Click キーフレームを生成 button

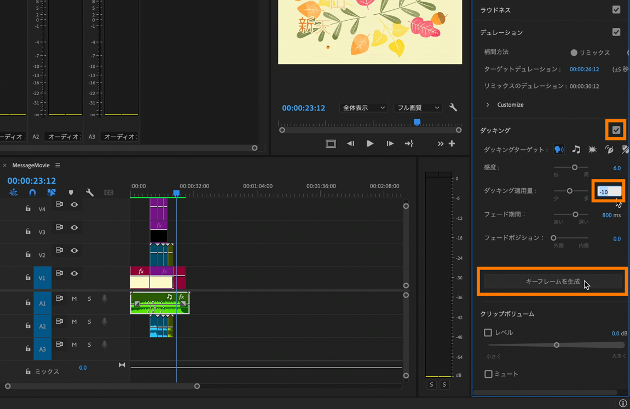[552, 282]
